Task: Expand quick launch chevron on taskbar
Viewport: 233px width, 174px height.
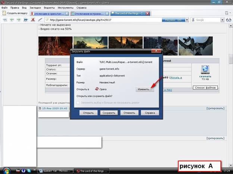Action: click(x=34, y=170)
